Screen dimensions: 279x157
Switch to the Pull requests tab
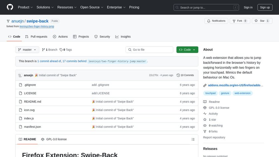pos(36,37)
